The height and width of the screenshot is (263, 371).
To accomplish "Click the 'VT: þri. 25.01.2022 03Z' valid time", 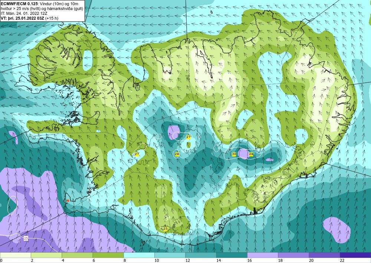I will point(23,18).
